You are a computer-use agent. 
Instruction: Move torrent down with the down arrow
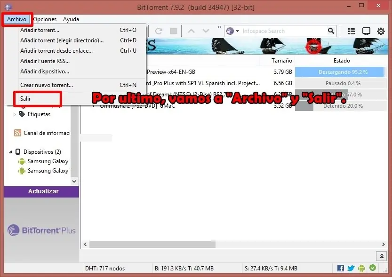(206, 31)
